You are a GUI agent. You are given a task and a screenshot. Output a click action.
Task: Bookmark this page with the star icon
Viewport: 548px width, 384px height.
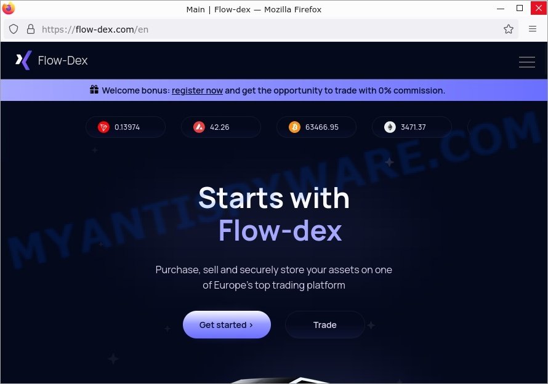point(508,29)
